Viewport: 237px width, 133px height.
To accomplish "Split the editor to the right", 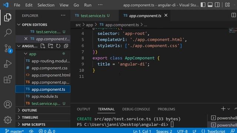I will pos(234,15).
